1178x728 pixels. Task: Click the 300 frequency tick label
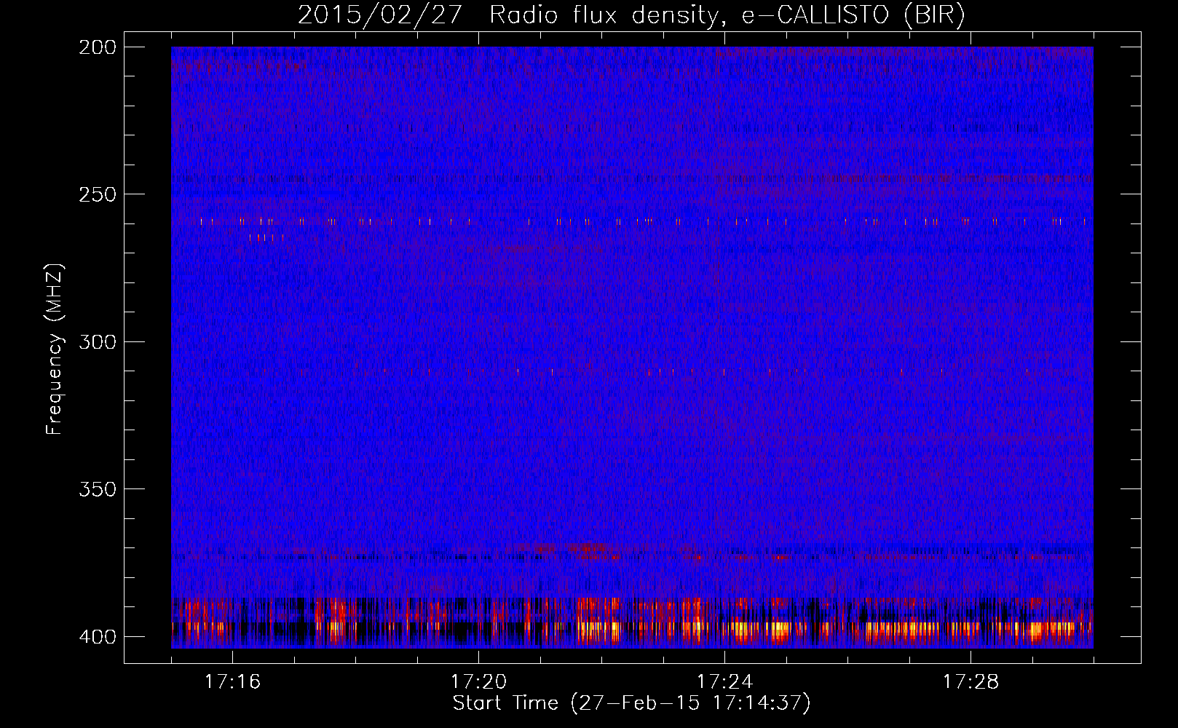point(97,342)
